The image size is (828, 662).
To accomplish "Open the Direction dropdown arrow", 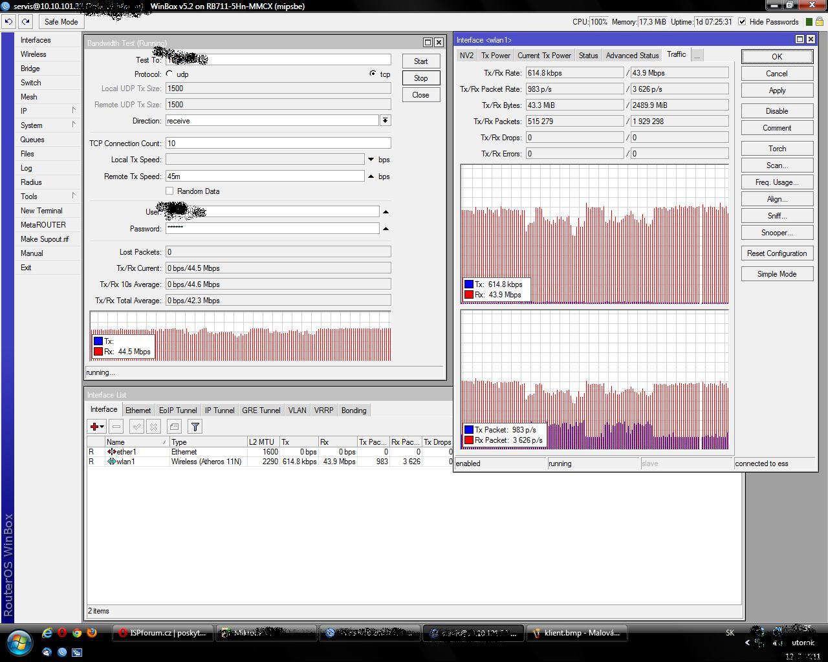I will click(385, 120).
